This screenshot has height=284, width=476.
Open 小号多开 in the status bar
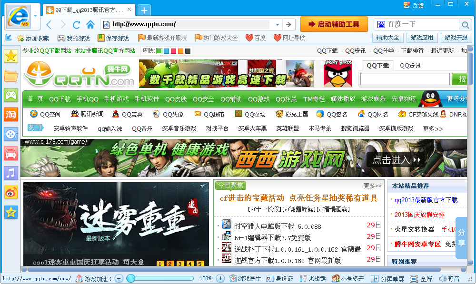348,279
